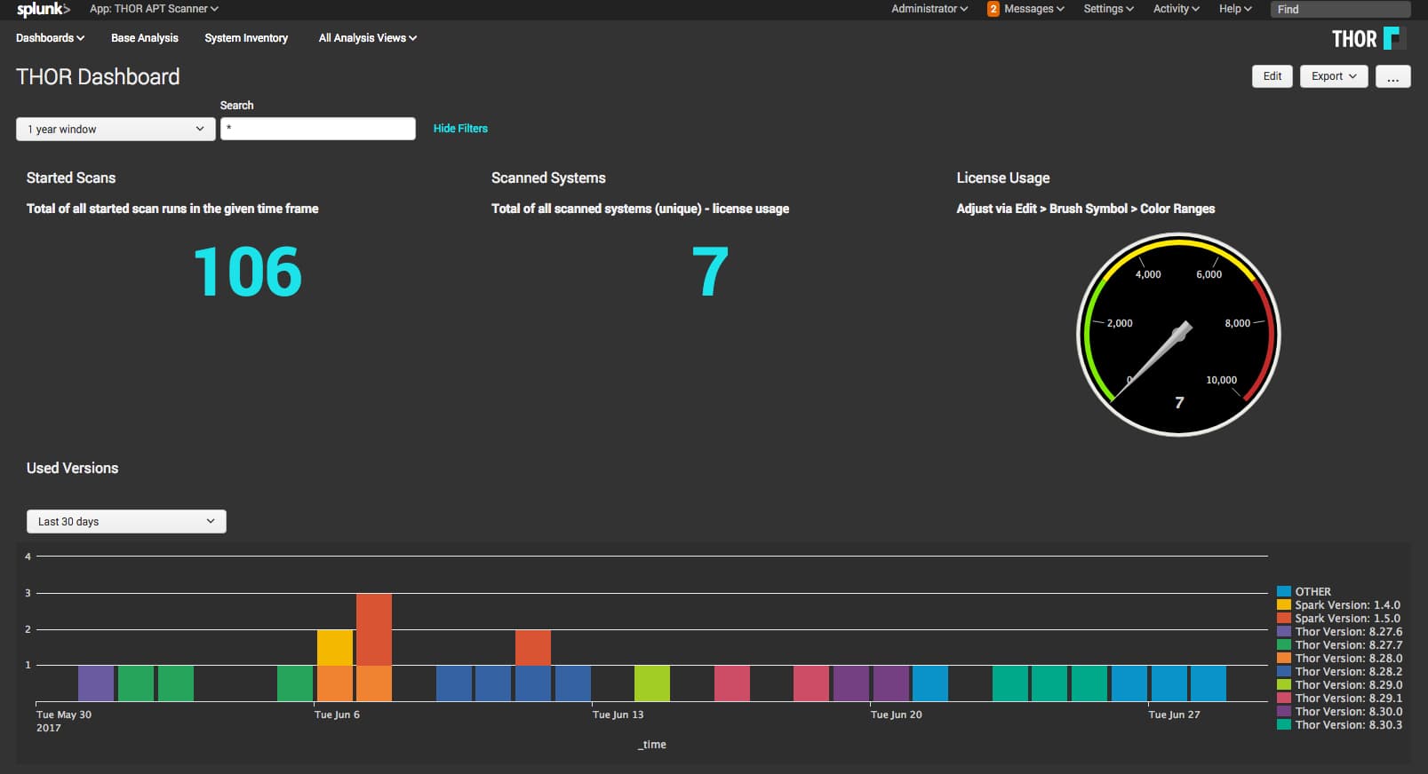The width and height of the screenshot is (1428, 774).
Task: Click the Edit button
Action: tap(1272, 76)
